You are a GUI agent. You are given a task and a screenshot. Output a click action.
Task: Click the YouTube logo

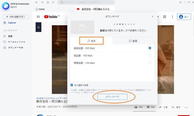coord(52,17)
